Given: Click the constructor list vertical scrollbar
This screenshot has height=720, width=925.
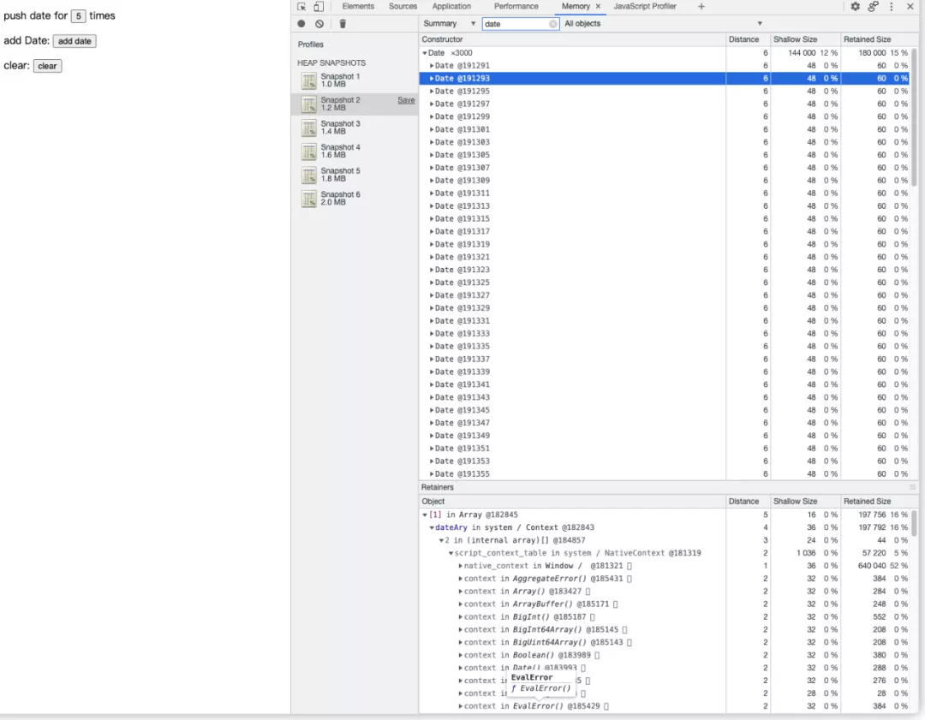Looking at the screenshot, I should tap(915, 118).
